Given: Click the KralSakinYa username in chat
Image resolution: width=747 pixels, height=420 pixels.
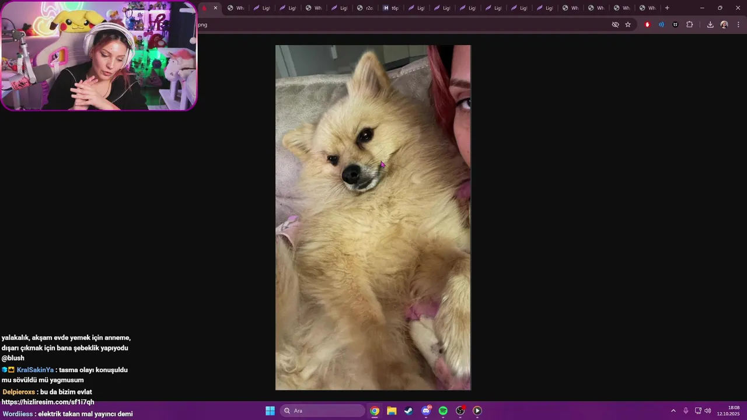Looking at the screenshot, I should tap(35, 370).
